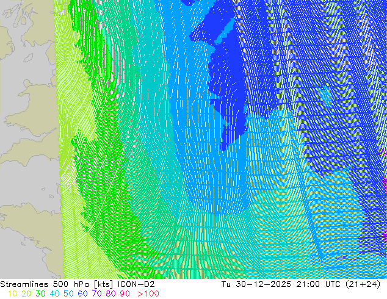Click the legend value 40
387x299 pixels.
54,294
